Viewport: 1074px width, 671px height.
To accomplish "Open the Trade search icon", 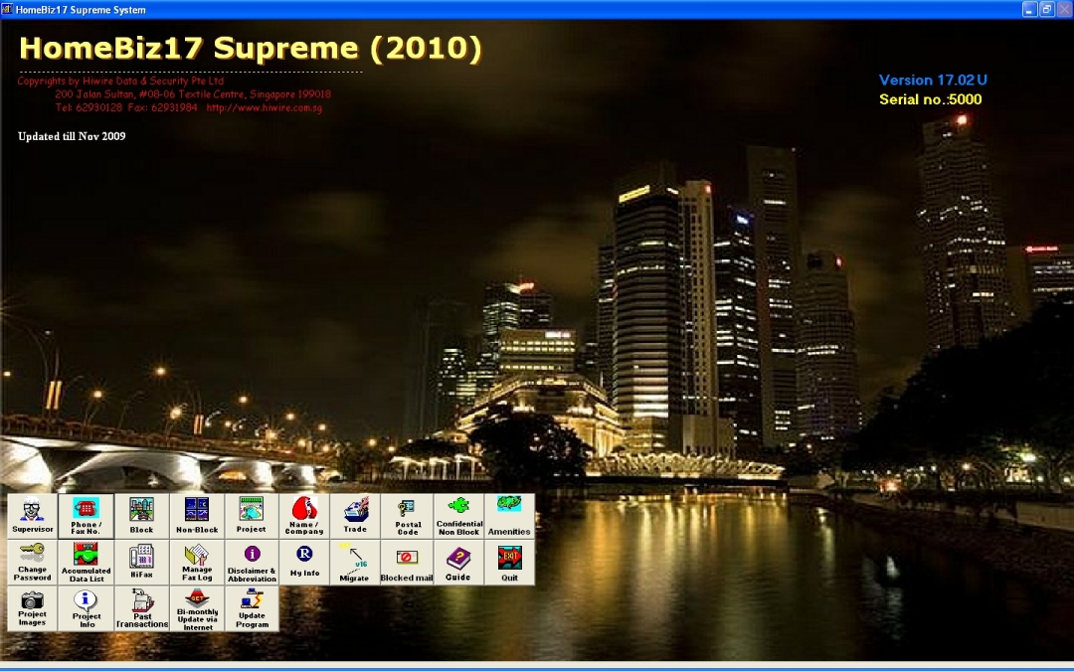I will 355,516.
